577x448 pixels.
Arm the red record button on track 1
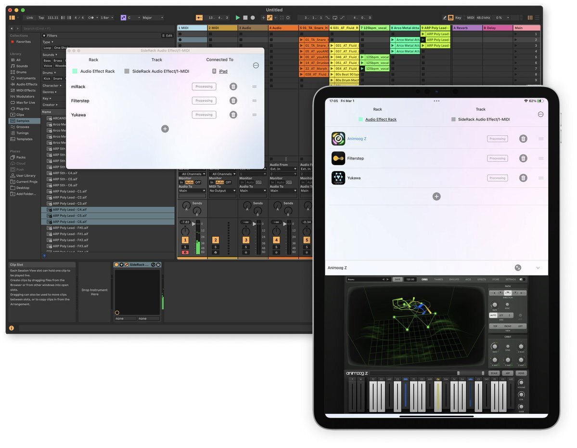coord(185,252)
